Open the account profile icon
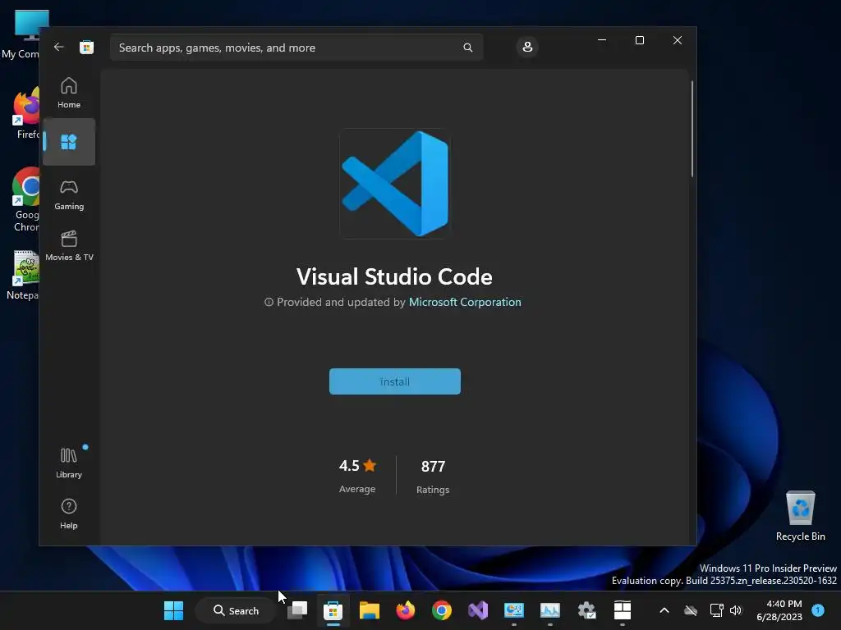 coord(527,47)
